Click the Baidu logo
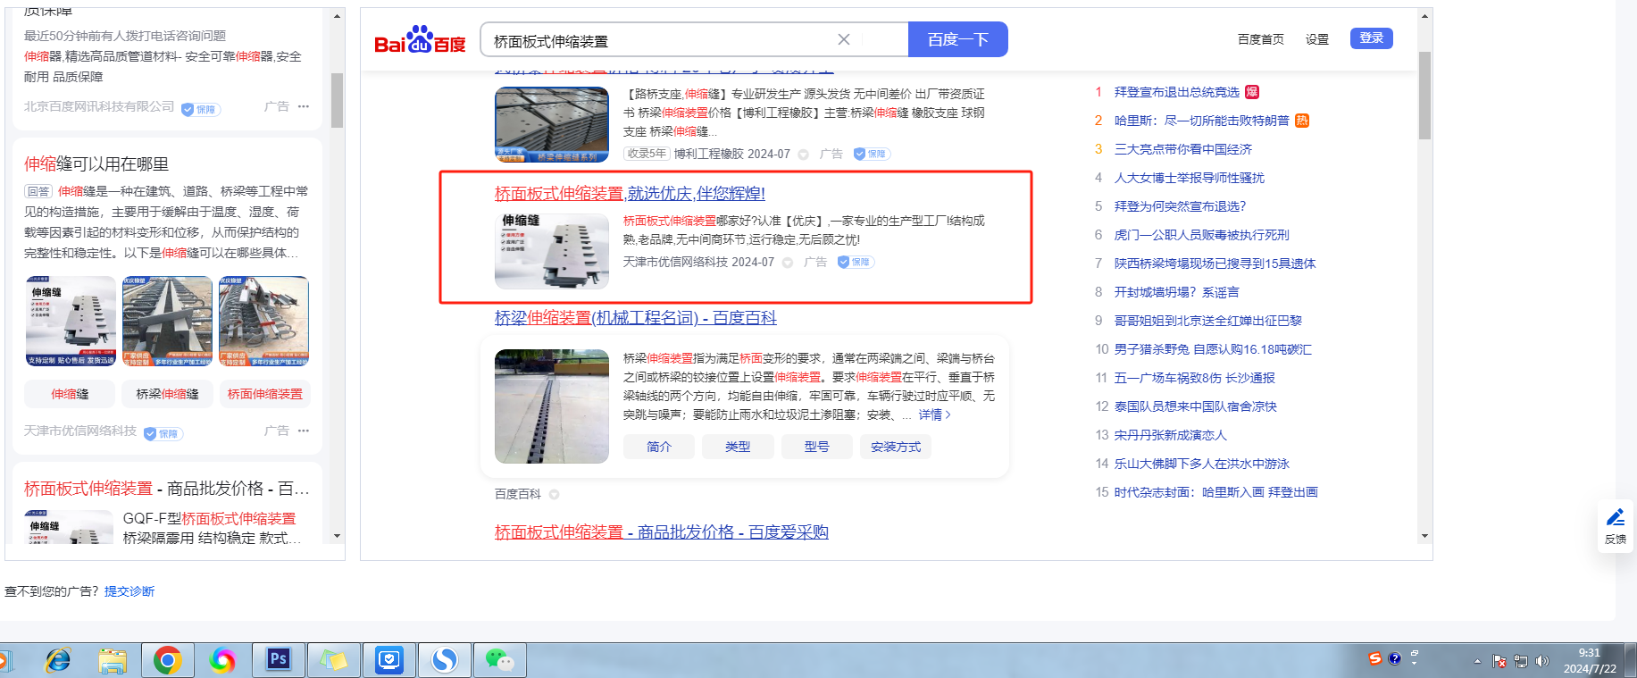 (x=420, y=40)
